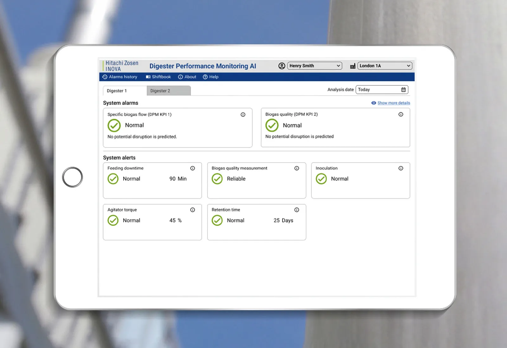The image size is (507, 348).
Task: Click the Agitator torque info icon
Action: [x=193, y=210]
